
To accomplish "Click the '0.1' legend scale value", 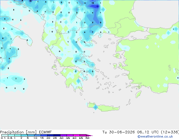I will (3, 138).
